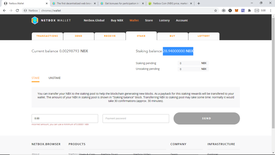This screenshot has width=275, height=155.
Task: Click the Current balance 0.00298793 NBX text
Action: click(60, 51)
